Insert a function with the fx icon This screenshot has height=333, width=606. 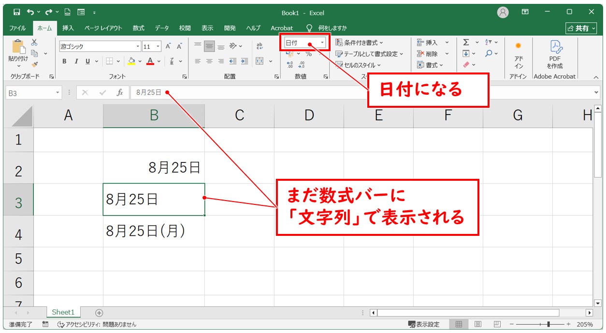tap(120, 93)
